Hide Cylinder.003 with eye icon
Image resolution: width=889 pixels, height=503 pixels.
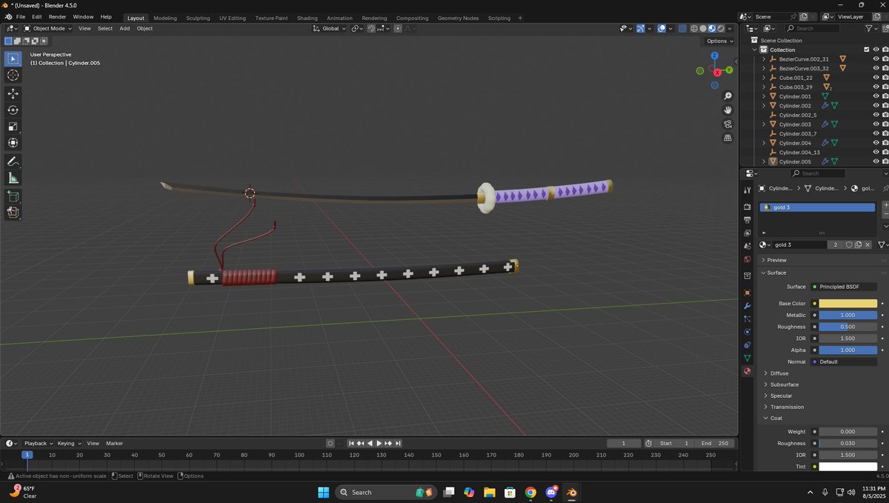pyautogui.click(x=876, y=124)
